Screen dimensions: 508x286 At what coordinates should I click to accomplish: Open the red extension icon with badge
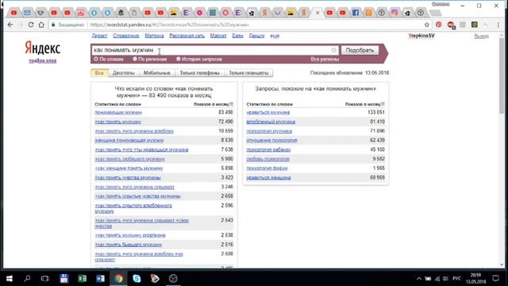pyautogui.click(x=451, y=25)
